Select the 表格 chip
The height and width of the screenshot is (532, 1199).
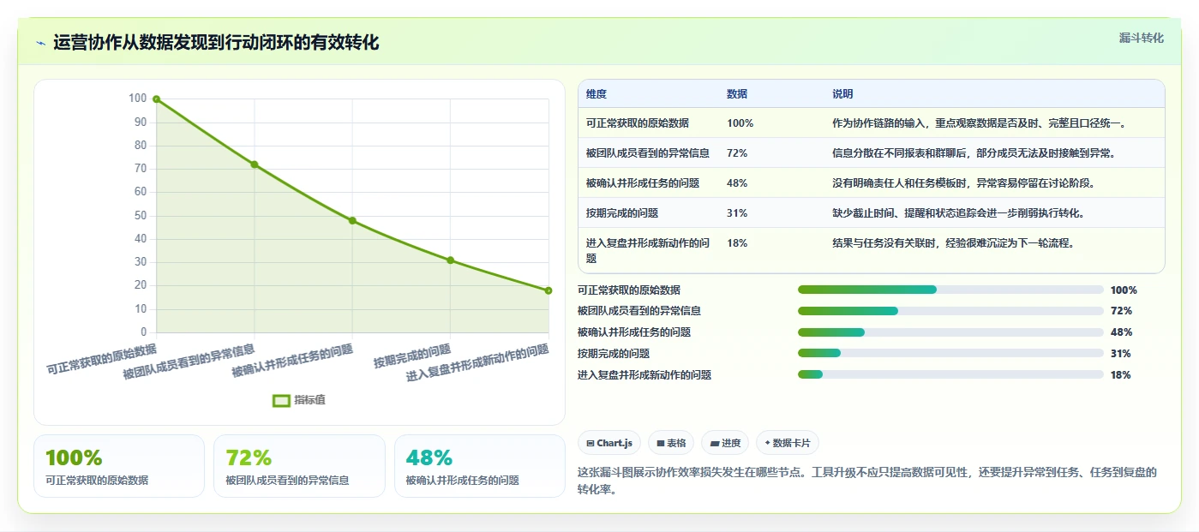coord(671,443)
